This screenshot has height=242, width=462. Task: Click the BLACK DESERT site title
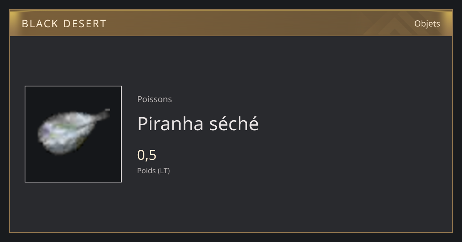(x=64, y=24)
